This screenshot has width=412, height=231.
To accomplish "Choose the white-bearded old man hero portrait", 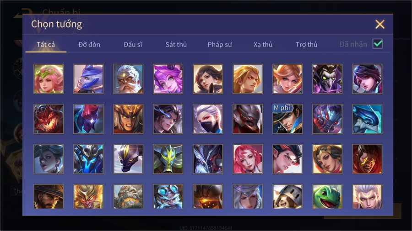I will pos(128,79).
